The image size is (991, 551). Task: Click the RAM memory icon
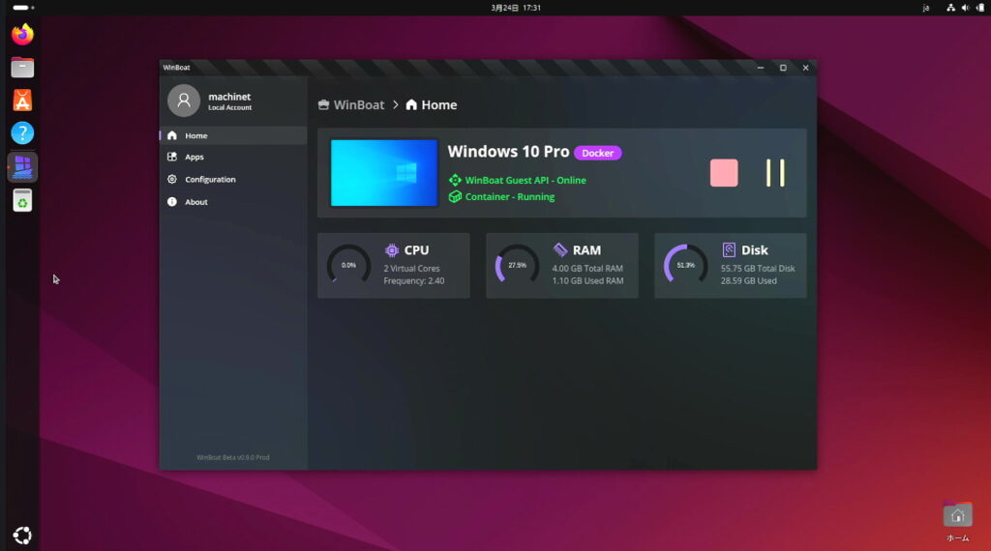(560, 250)
